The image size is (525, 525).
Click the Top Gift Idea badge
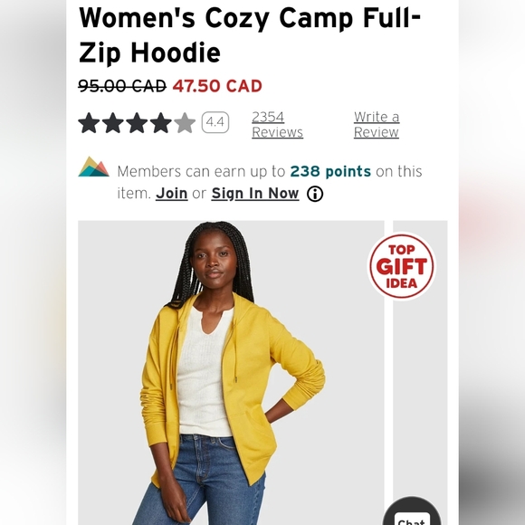[x=402, y=266]
